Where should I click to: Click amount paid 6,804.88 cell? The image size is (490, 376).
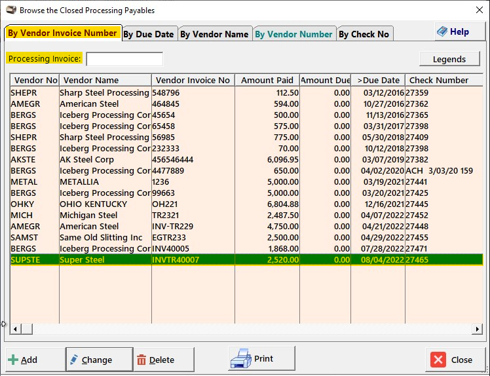(x=267, y=204)
